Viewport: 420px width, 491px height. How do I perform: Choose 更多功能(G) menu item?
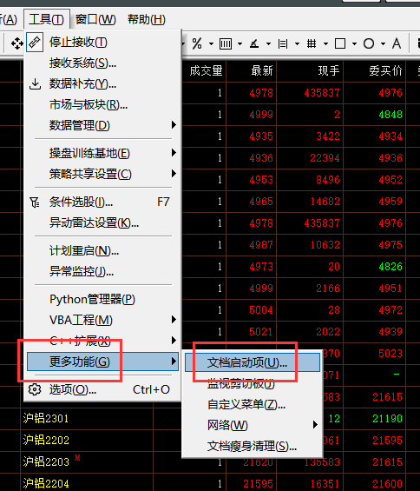coord(102,362)
